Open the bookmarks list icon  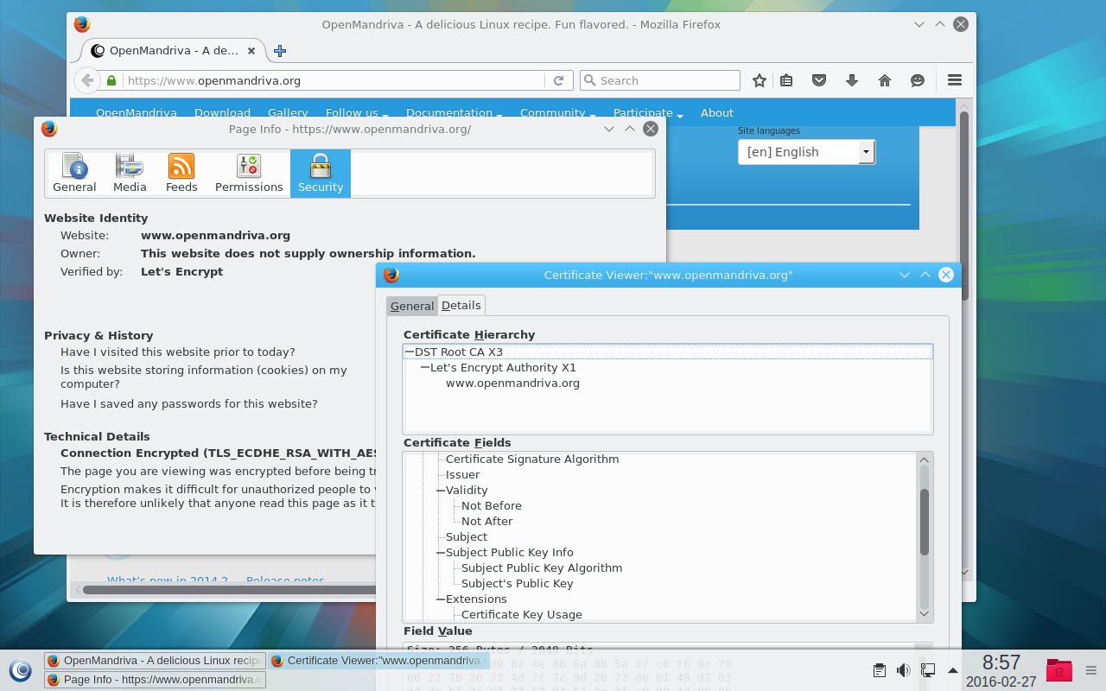coord(786,80)
